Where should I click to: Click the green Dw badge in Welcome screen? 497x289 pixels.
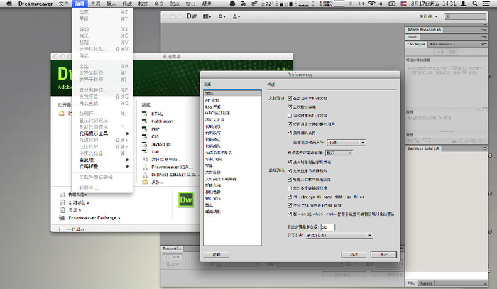(x=186, y=200)
